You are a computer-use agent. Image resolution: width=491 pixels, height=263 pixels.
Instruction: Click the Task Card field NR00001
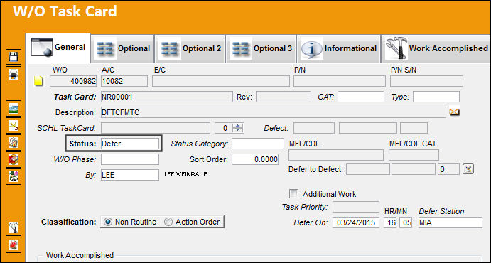(x=167, y=97)
